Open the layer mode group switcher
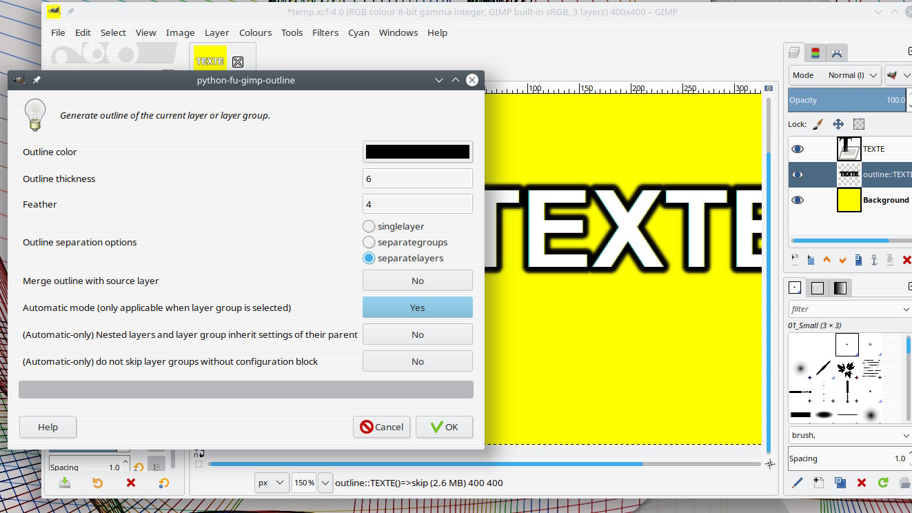 (x=899, y=75)
